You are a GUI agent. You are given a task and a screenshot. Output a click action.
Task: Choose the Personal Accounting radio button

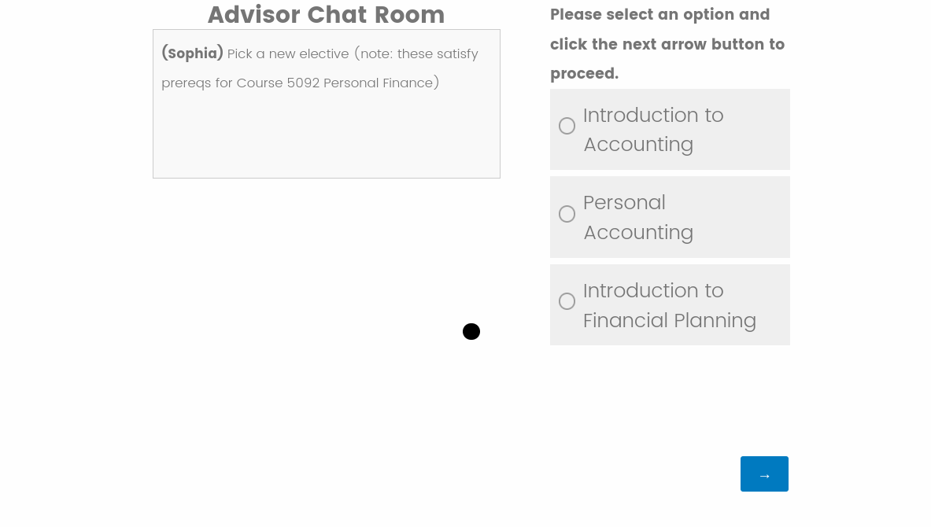pyautogui.click(x=567, y=214)
